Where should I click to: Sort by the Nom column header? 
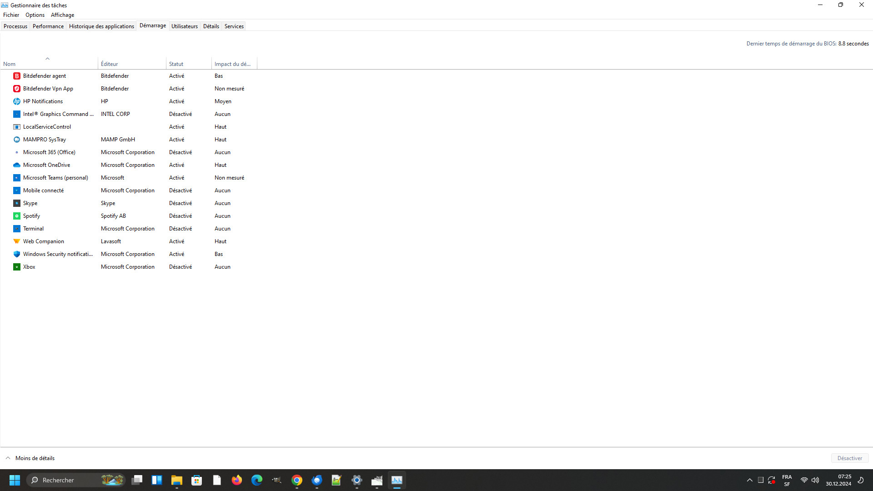click(10, 64)
